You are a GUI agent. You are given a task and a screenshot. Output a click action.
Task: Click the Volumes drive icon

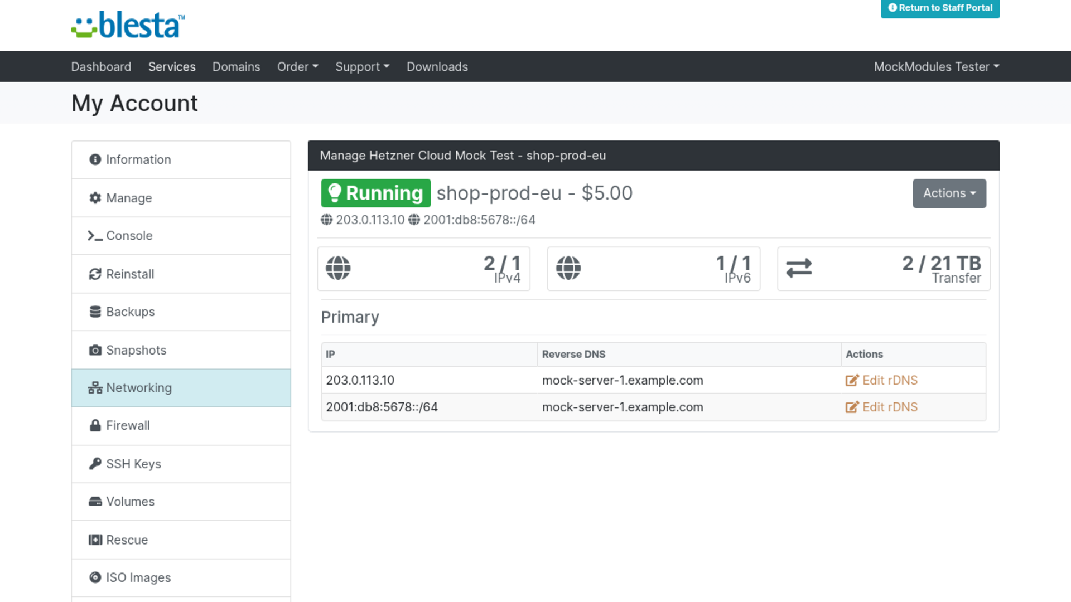(x=95, y=502)
